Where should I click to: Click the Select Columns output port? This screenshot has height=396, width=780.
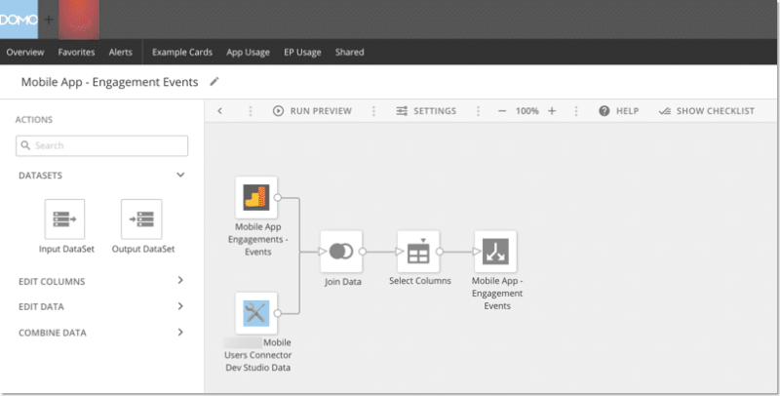point(440,252)
